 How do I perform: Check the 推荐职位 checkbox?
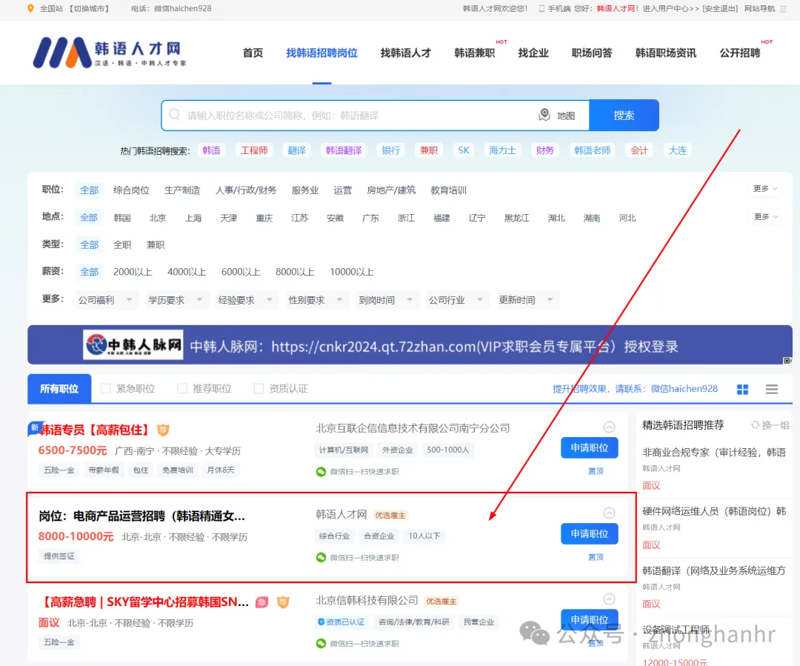[182, 389]
